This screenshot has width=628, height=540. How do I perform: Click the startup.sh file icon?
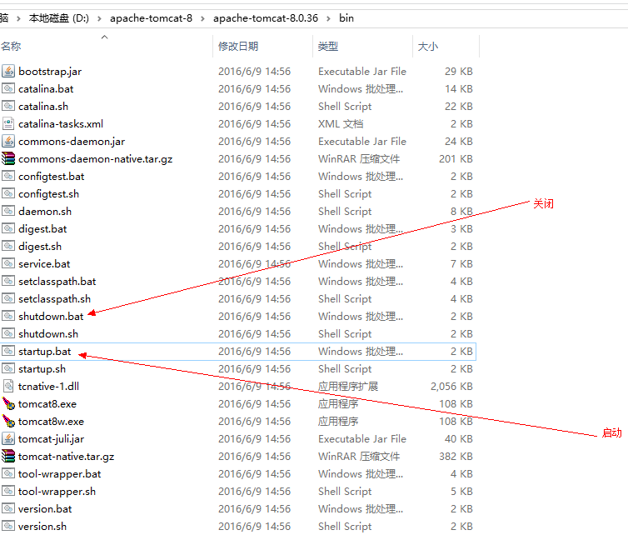[x=8, y=368]
